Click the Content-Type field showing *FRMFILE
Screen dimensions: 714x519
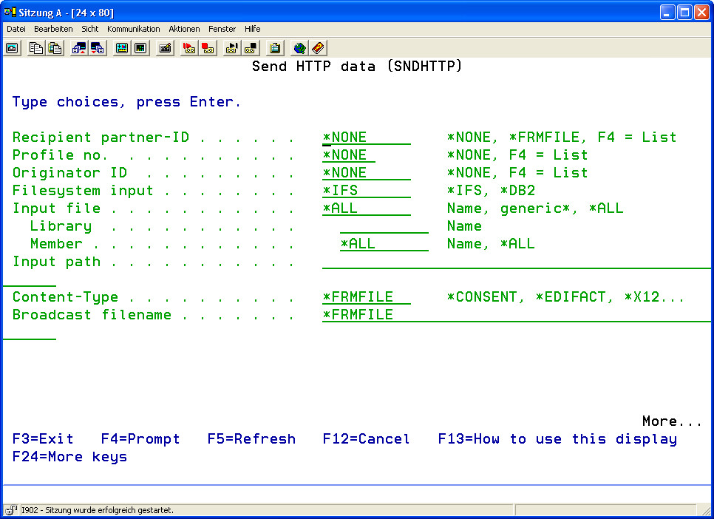click(367, 297)
